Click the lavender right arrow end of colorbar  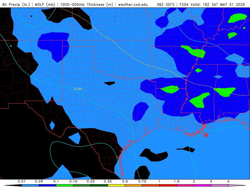click(x=237, y=185)
